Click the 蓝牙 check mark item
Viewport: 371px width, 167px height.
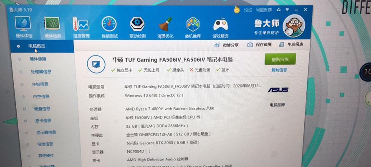point(222,70)
